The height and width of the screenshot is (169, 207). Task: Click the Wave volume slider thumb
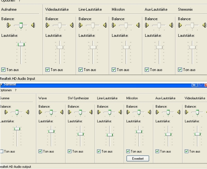(x=51, y=131)
